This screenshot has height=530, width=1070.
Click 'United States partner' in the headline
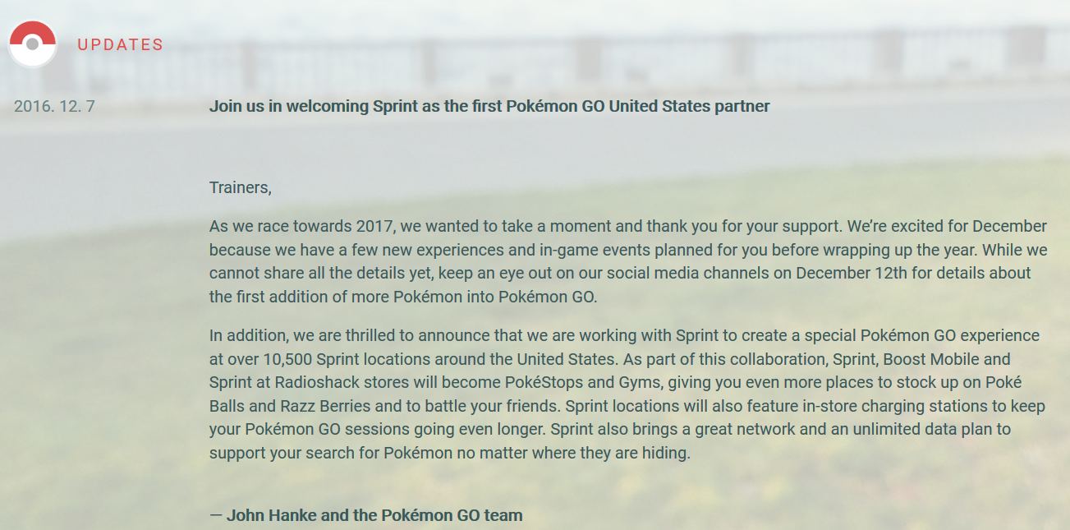pyautogui.click(x=689, y=106)
